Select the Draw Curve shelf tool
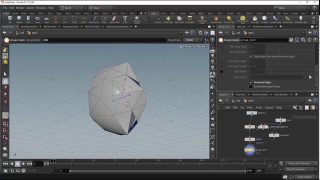Image resolution: width=320 pixels, height=180 pixels. click(x=93, y=19)
